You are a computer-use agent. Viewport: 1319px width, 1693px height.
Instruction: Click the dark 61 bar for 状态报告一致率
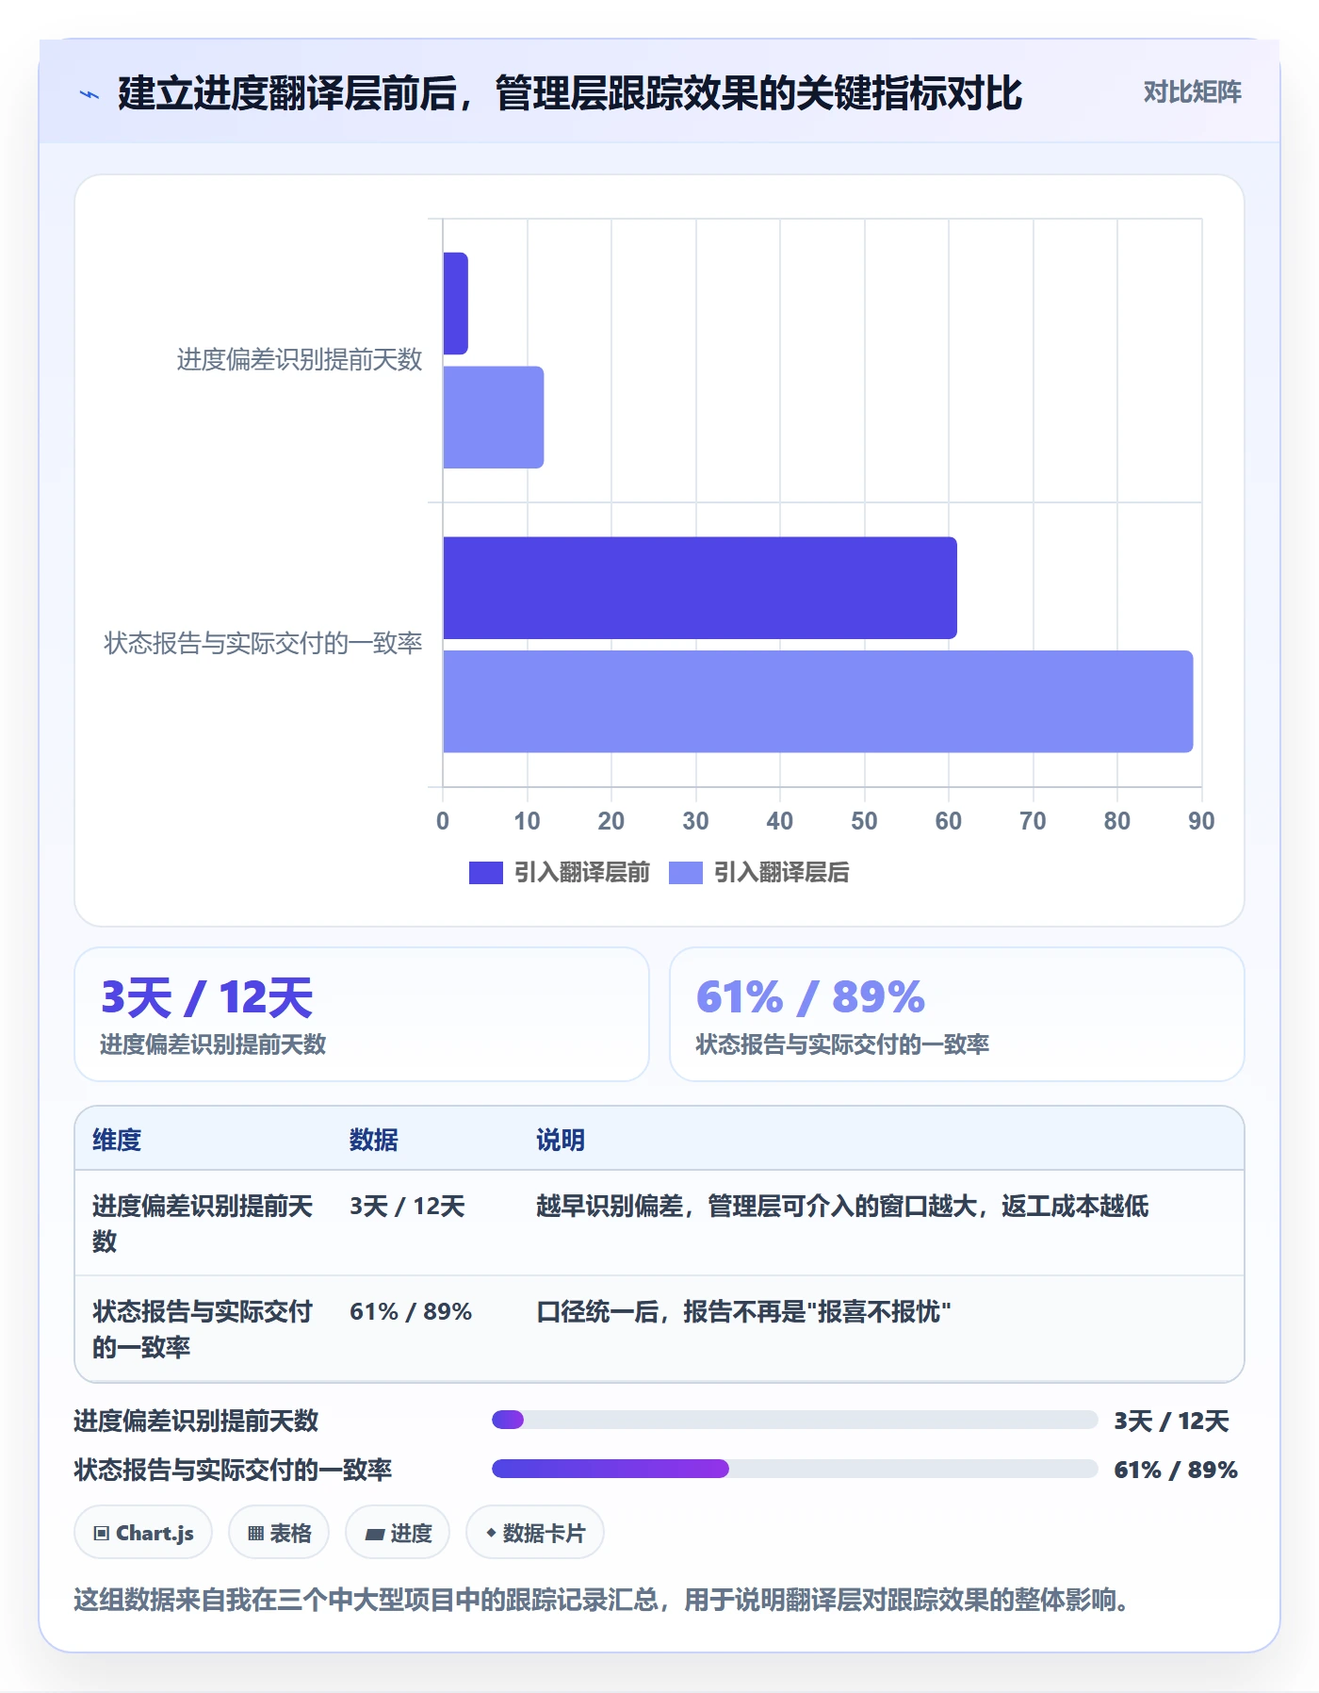[x=699, y=588]
